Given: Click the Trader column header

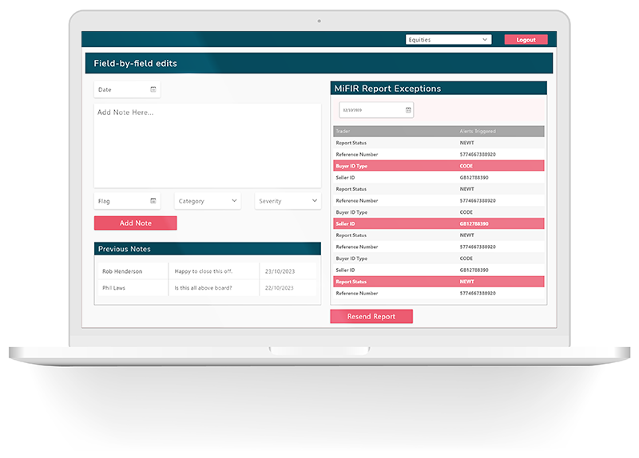Looking at the screenshot, I should tap(344, 131).
